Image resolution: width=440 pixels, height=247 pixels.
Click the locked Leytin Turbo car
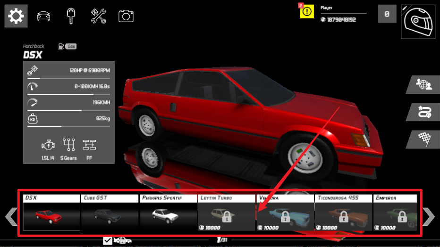click(x=226, y=213)
